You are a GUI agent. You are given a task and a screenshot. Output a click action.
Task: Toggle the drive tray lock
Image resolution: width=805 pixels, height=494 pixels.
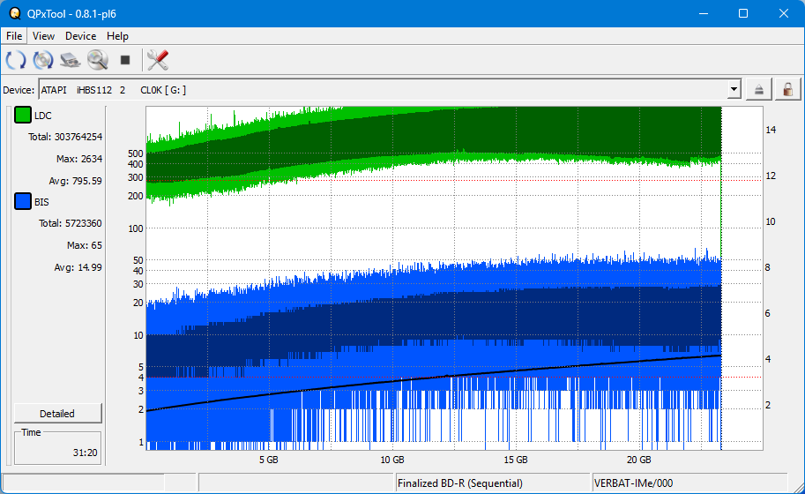point(786,89)
